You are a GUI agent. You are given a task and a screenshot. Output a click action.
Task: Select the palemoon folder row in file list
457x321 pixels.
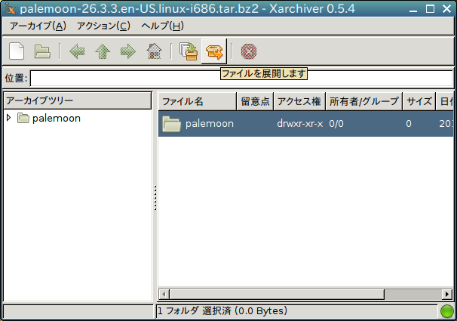(305, 124)
